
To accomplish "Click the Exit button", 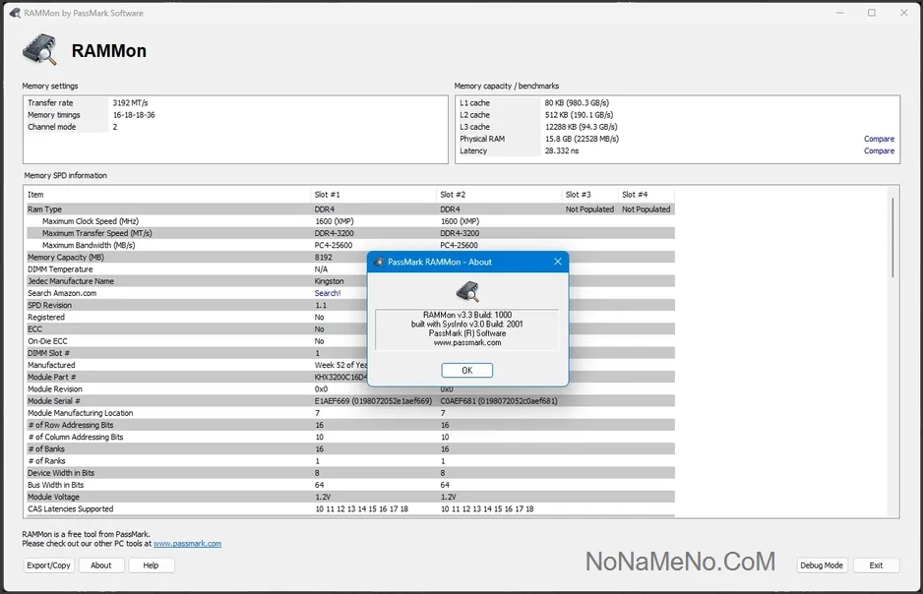I will tap(876, 565).
